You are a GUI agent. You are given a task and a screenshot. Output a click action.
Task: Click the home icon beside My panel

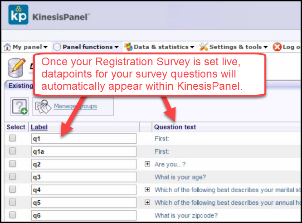(x=7, y=47)
